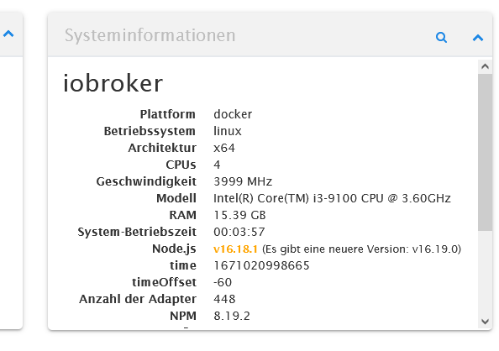Collapse the left neighboring panel chevron

[8, 34]
